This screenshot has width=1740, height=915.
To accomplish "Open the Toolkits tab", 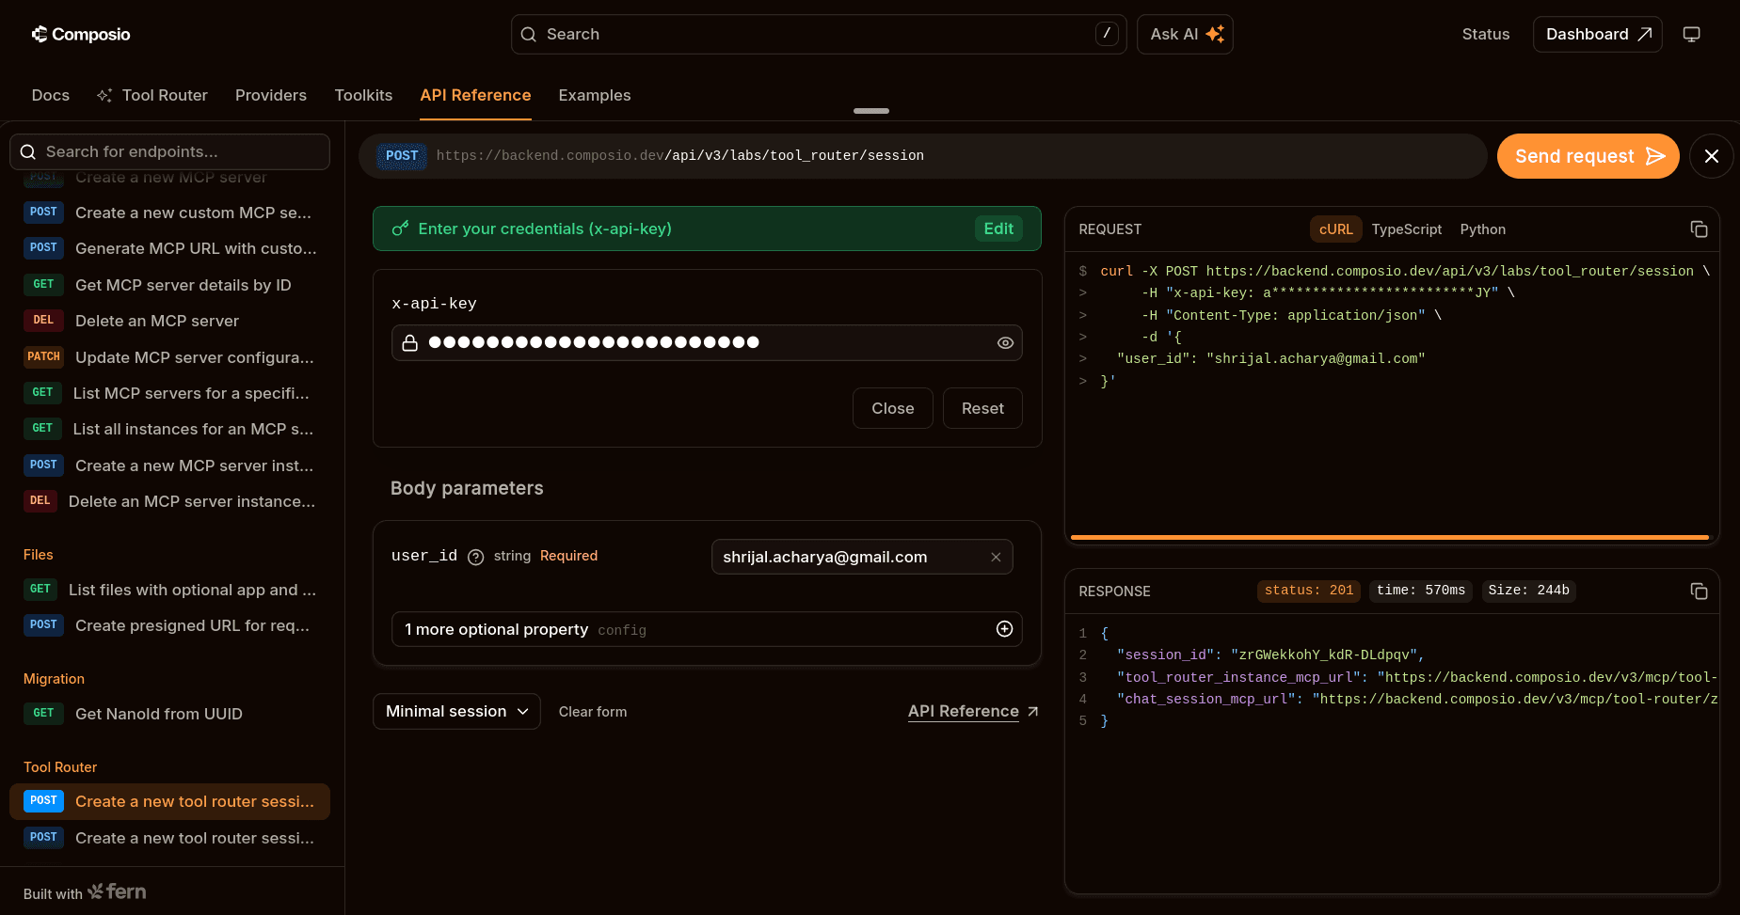I will tap(363, 95).
